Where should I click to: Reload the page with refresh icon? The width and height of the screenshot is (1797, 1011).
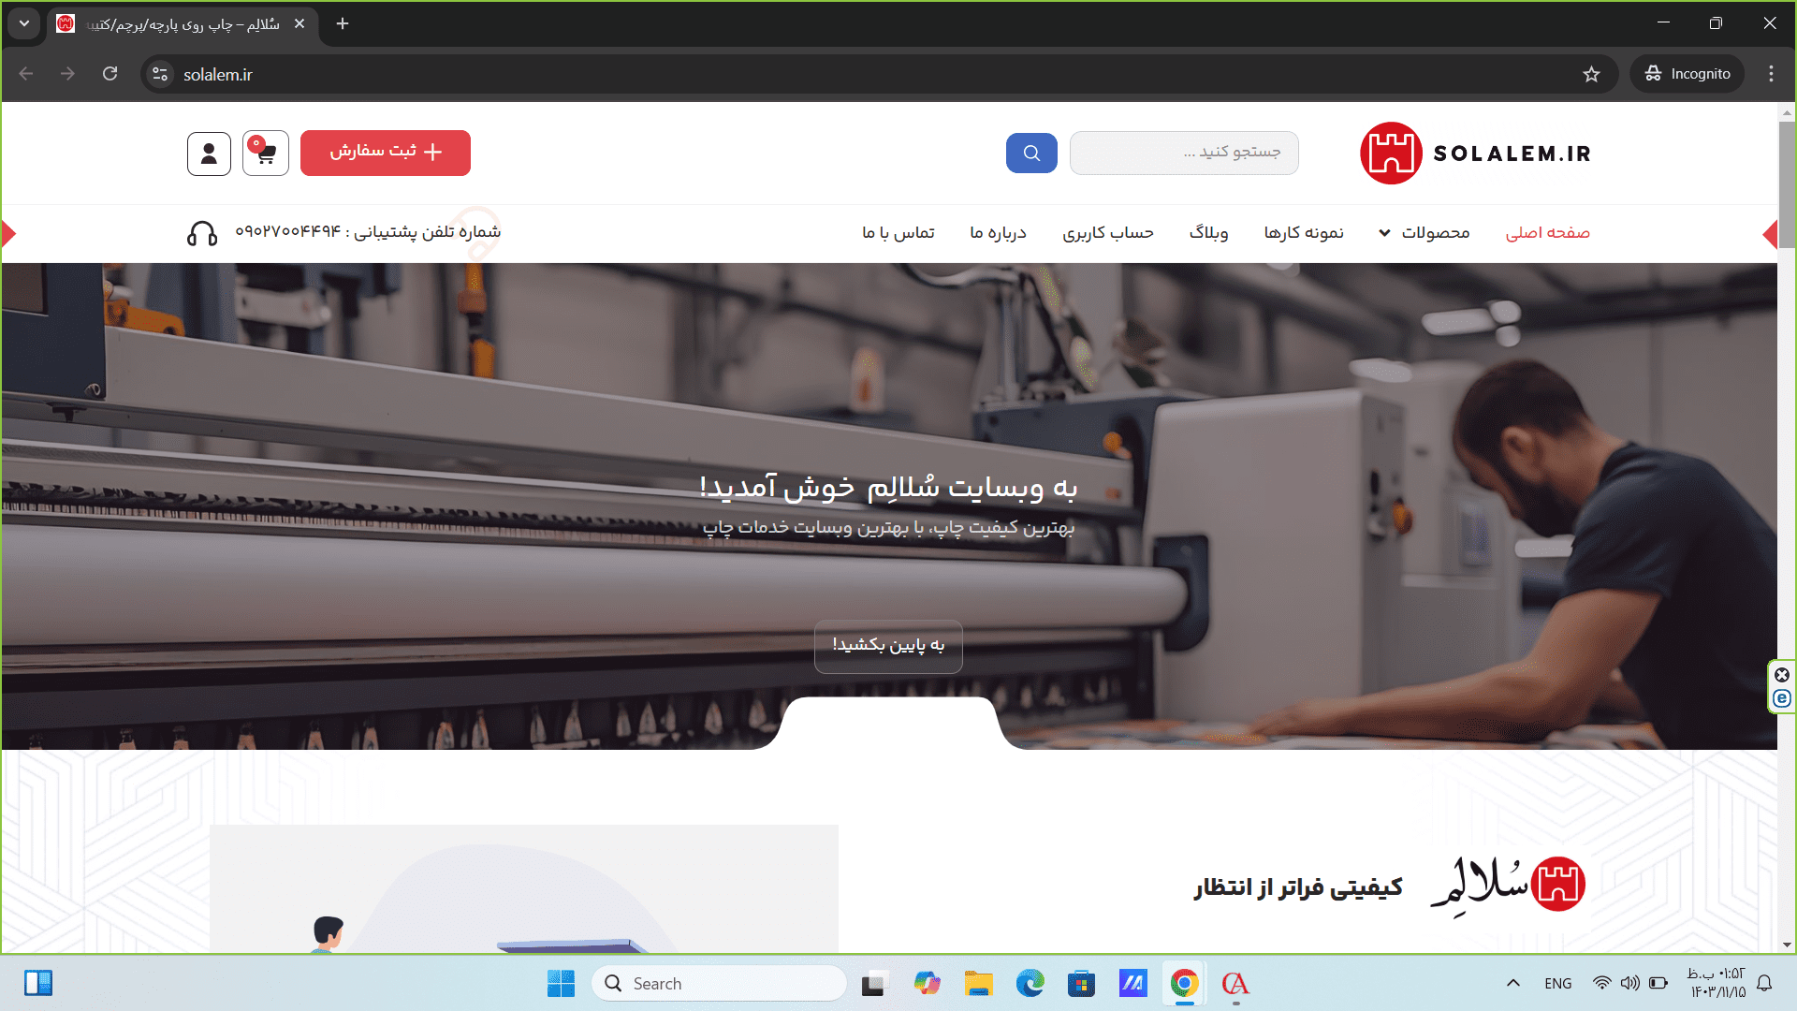tap(110, 74)
